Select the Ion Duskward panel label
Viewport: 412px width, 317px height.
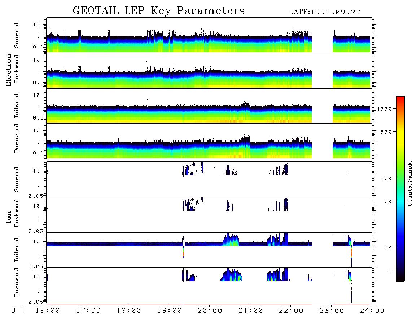tap(17, 213)
